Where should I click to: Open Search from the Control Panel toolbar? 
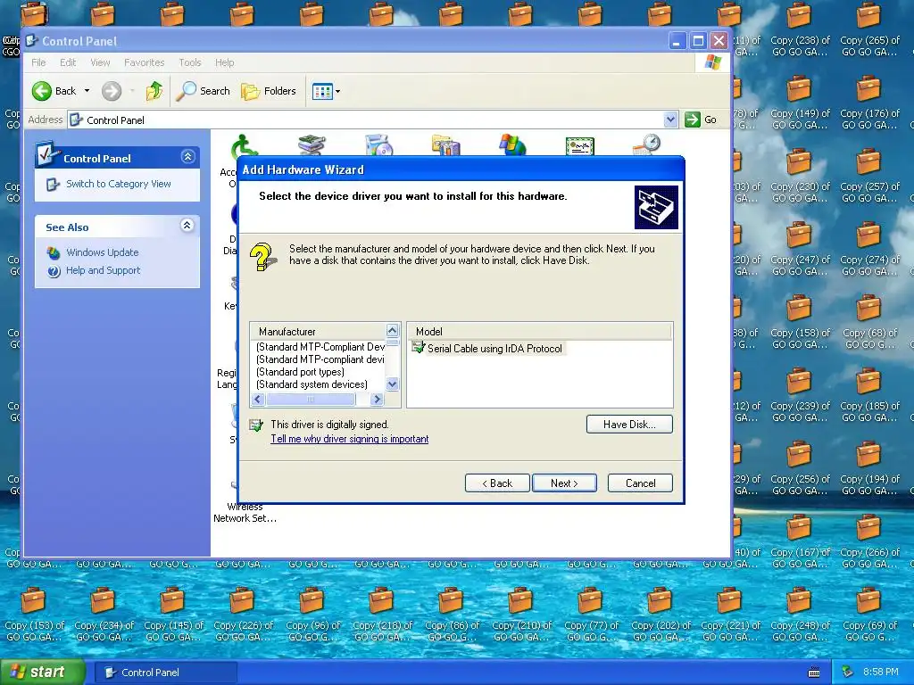tap(204, 91)
